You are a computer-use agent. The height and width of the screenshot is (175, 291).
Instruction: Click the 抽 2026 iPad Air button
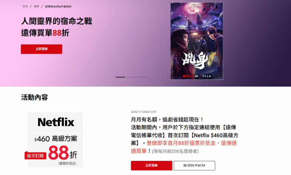pyautogui.click(x=194, y=165)
